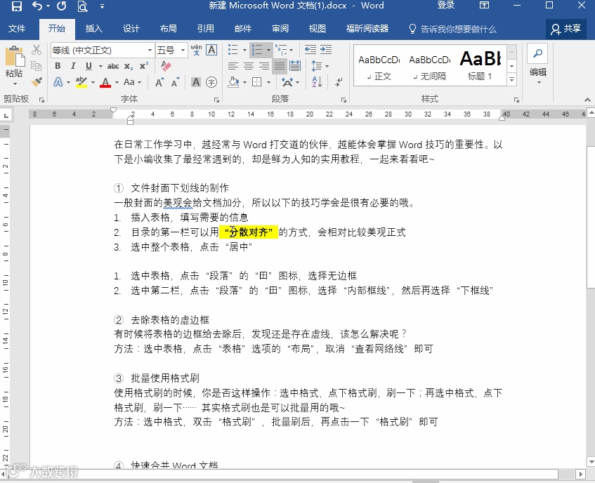Image resolution: width=595 pixels, height=483 pixels.
Task: Open the 编辑 editing group menu
Action: [x=537, y=75]
